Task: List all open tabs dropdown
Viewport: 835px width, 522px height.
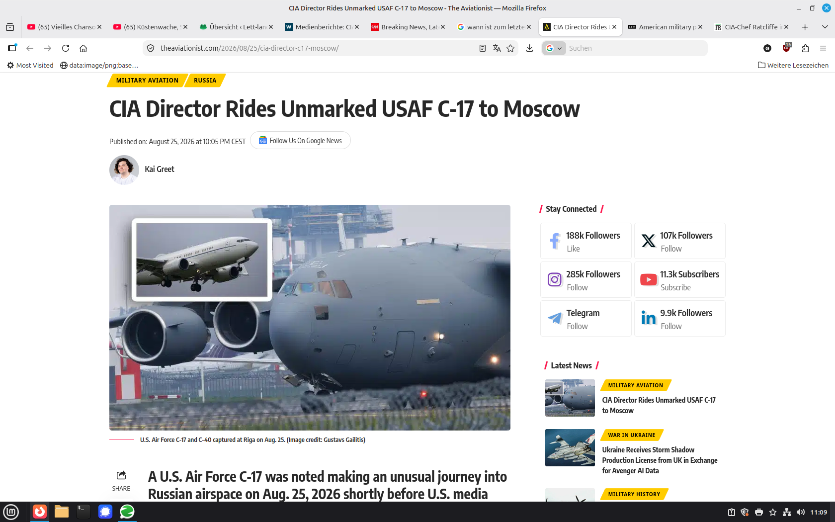Action: [825, 27]
